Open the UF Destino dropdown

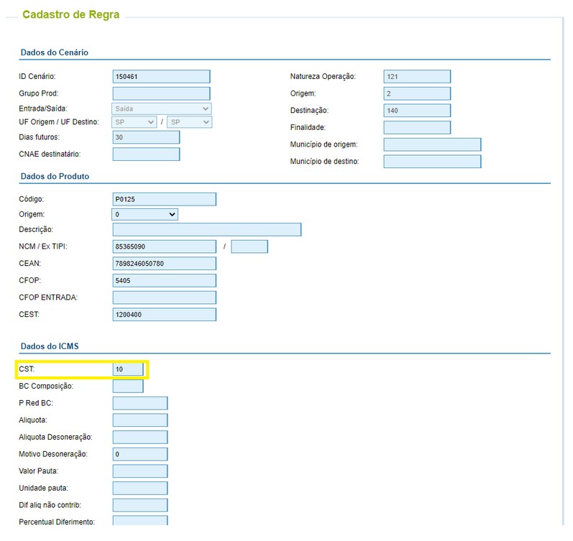pyautogui.click(x=189, y=122)
